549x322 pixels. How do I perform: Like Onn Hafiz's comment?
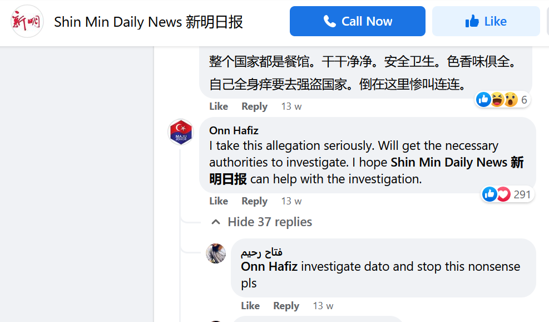[x=219, y=201]
